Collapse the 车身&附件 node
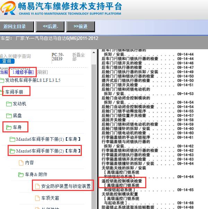The height and width of the screenshot is (209, 208). [36, 174]
